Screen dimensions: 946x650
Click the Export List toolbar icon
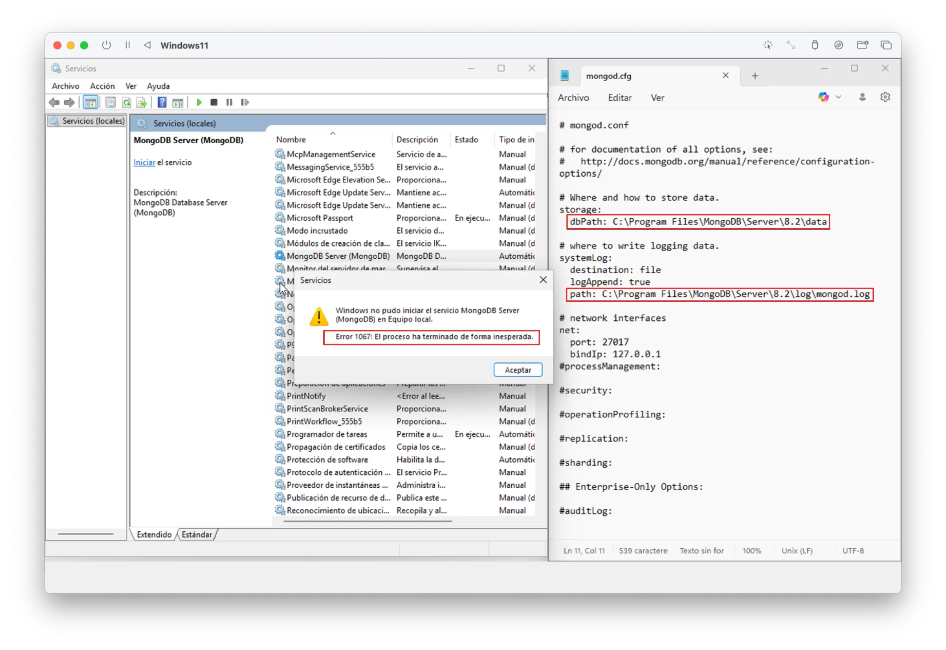[142, 102]
